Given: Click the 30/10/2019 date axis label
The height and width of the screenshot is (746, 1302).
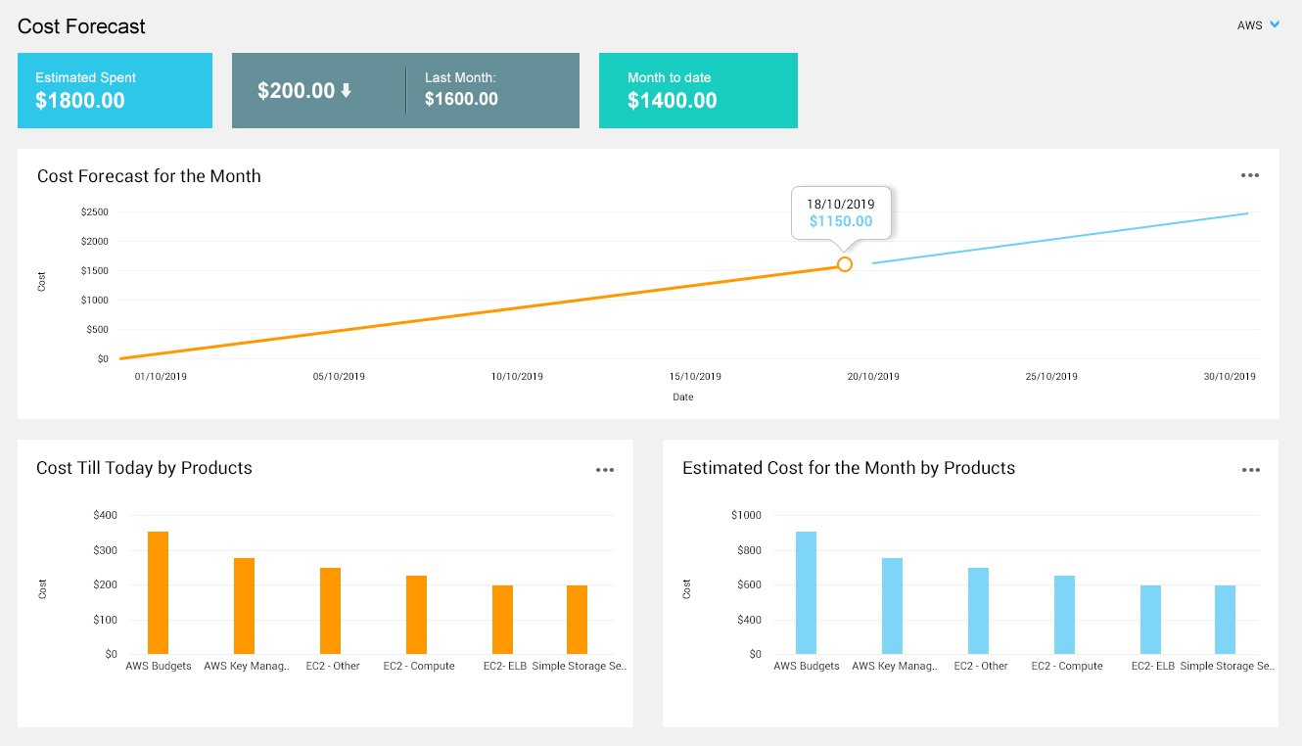Looking at the screenshot, I should click(1230, 376).
